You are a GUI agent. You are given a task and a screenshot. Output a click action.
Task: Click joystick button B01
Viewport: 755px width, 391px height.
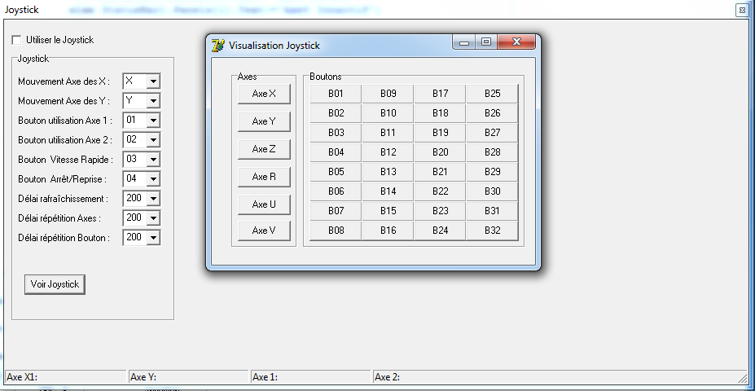click(336, 94)
